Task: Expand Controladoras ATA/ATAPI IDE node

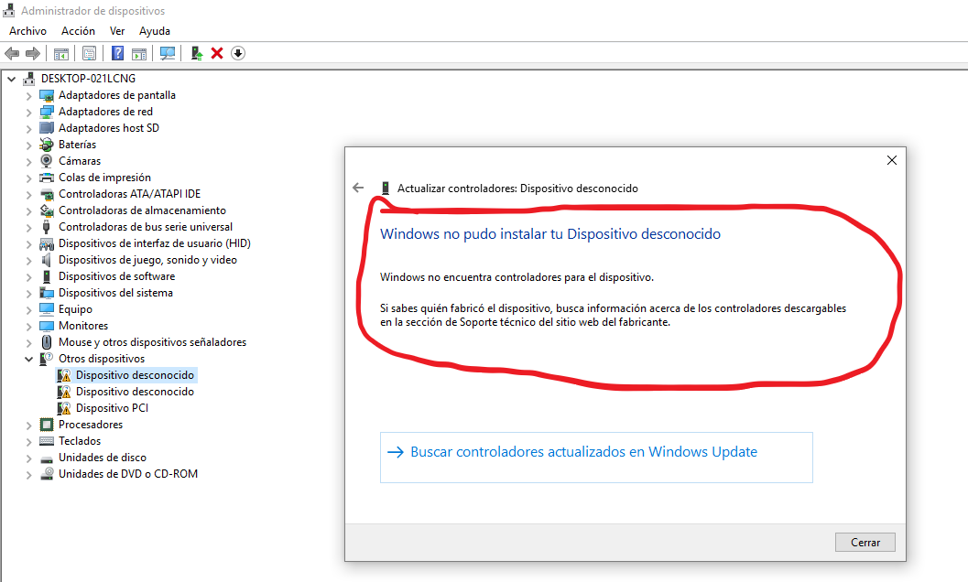Action: click(x=28, y=194)
